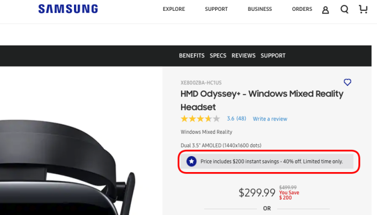Add product to wishlist heart icon
Viewport: 377px width, 215px height.
[347, 82]
